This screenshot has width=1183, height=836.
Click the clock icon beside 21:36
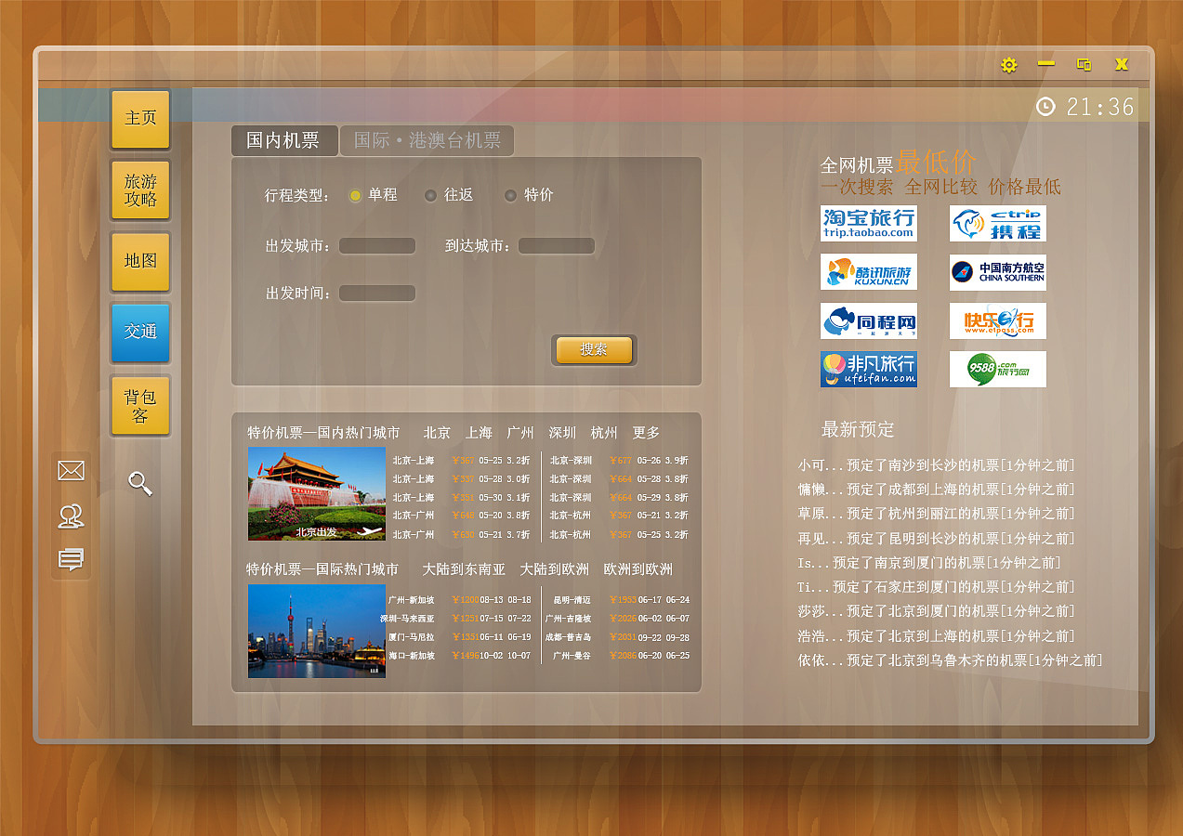(x=1045, y=107)
